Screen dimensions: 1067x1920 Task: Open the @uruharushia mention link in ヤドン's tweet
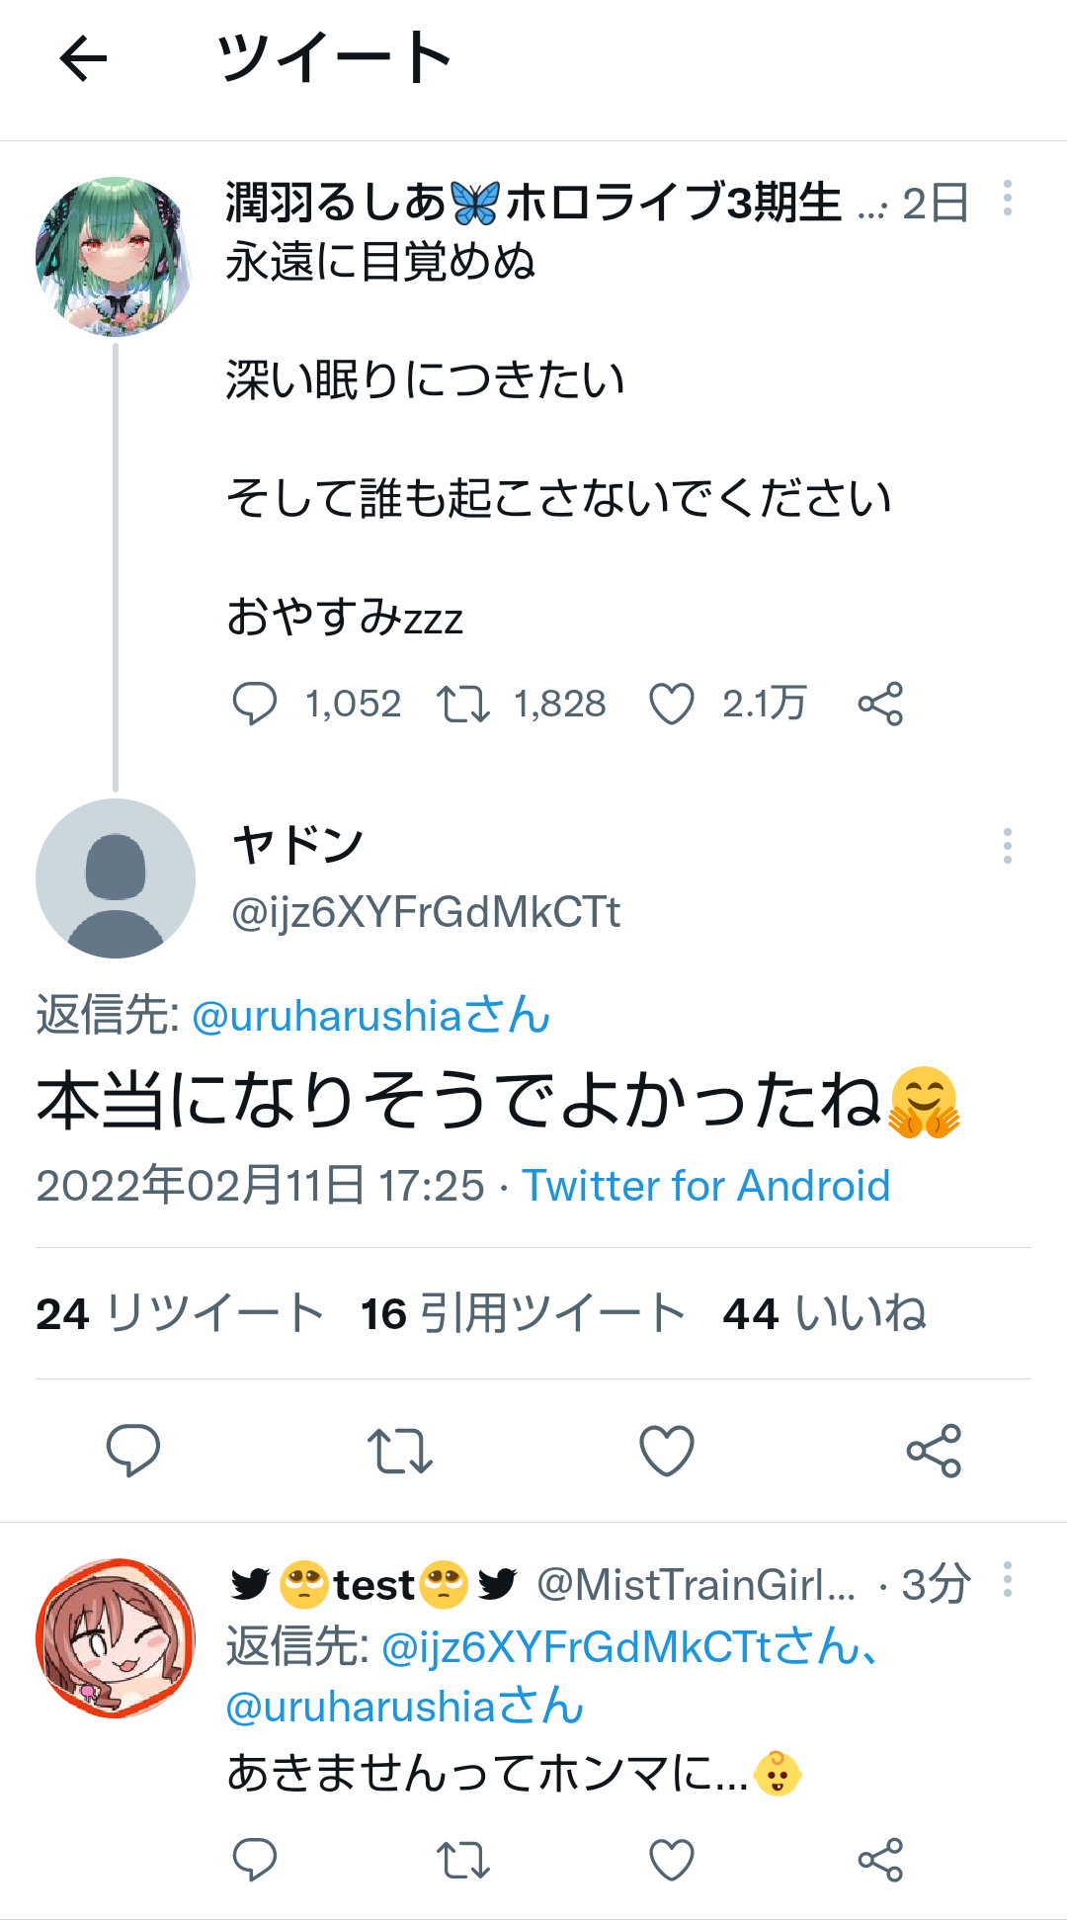point(370,1016)
